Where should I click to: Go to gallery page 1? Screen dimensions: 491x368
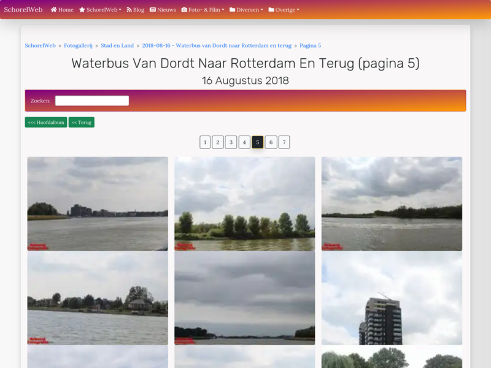[205, 142]
